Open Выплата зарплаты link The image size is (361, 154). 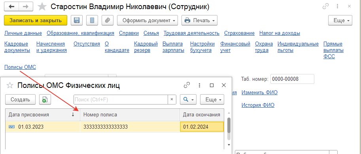tap(173, 47)
